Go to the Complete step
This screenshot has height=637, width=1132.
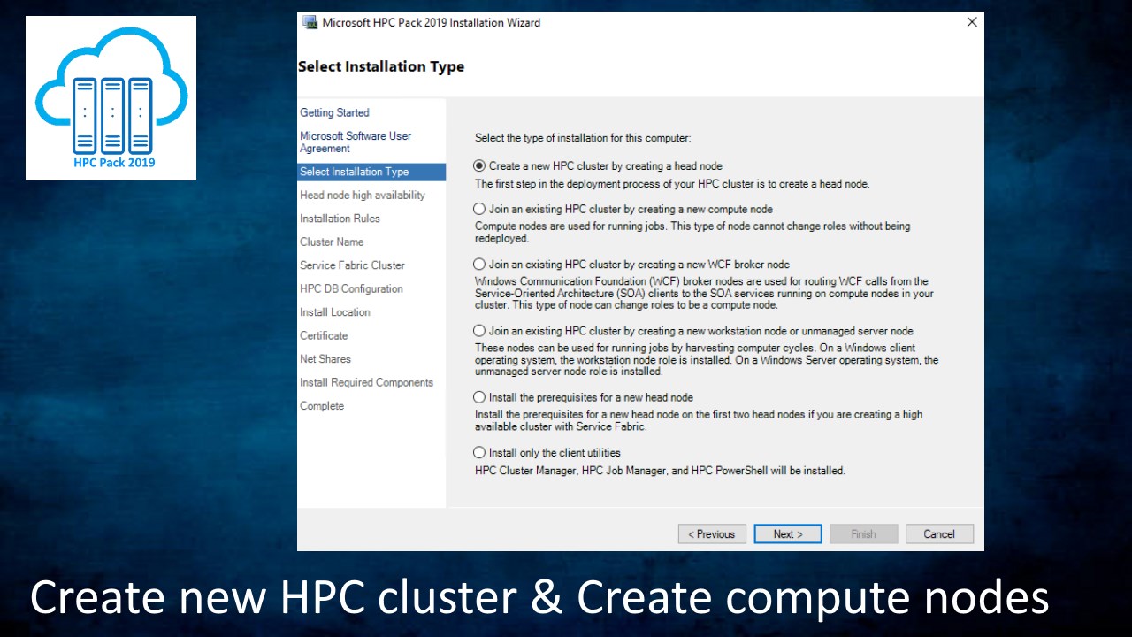[x=322, y=406]
